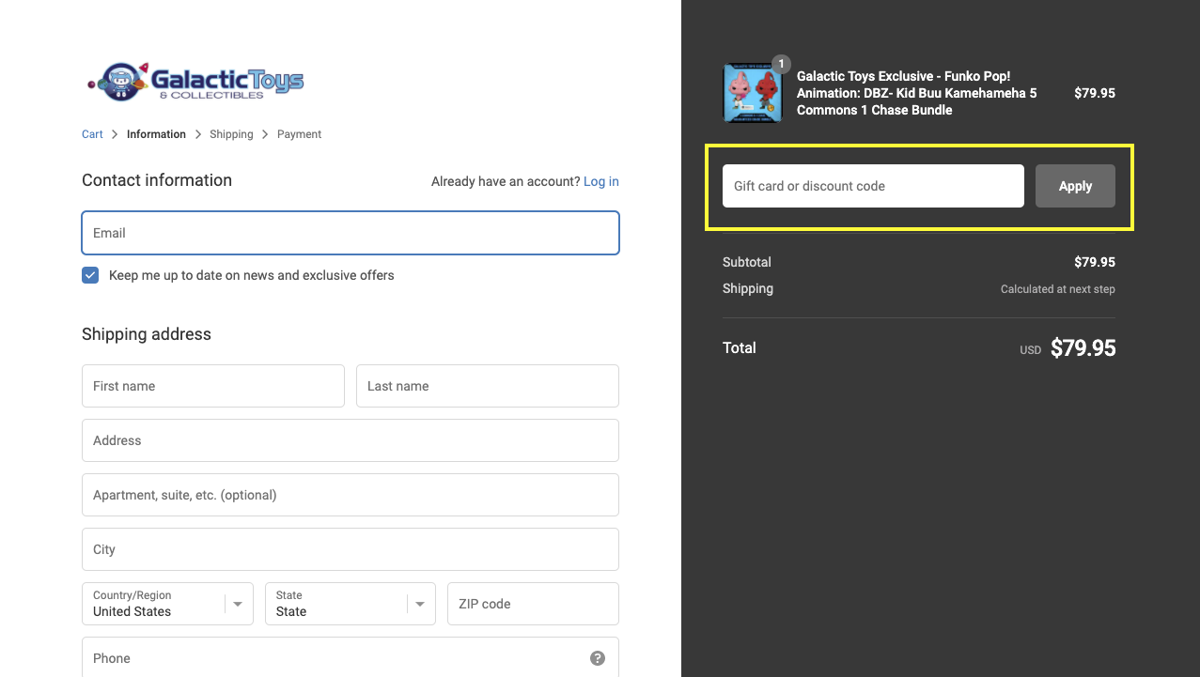Click the City input field
Image resolution: width=1200 pixels, height=677 pixels.
coord(351,549)
